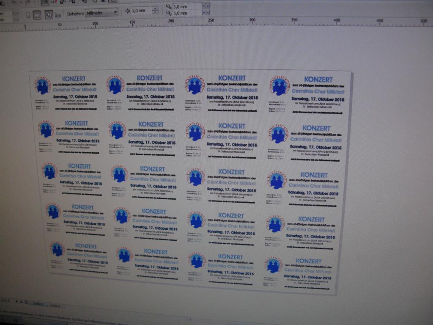433x325 pixels.
Task: Click the page width stepper arrows
Action: pyautogui.click(x=15, y=13)
